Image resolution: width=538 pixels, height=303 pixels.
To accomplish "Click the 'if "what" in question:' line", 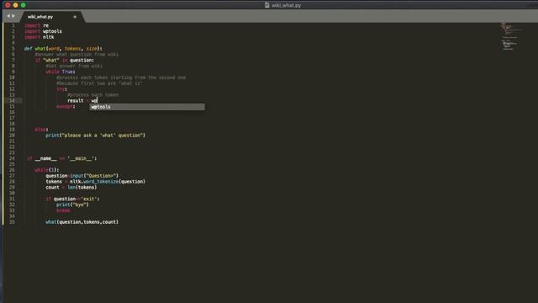I will point(64,60).
